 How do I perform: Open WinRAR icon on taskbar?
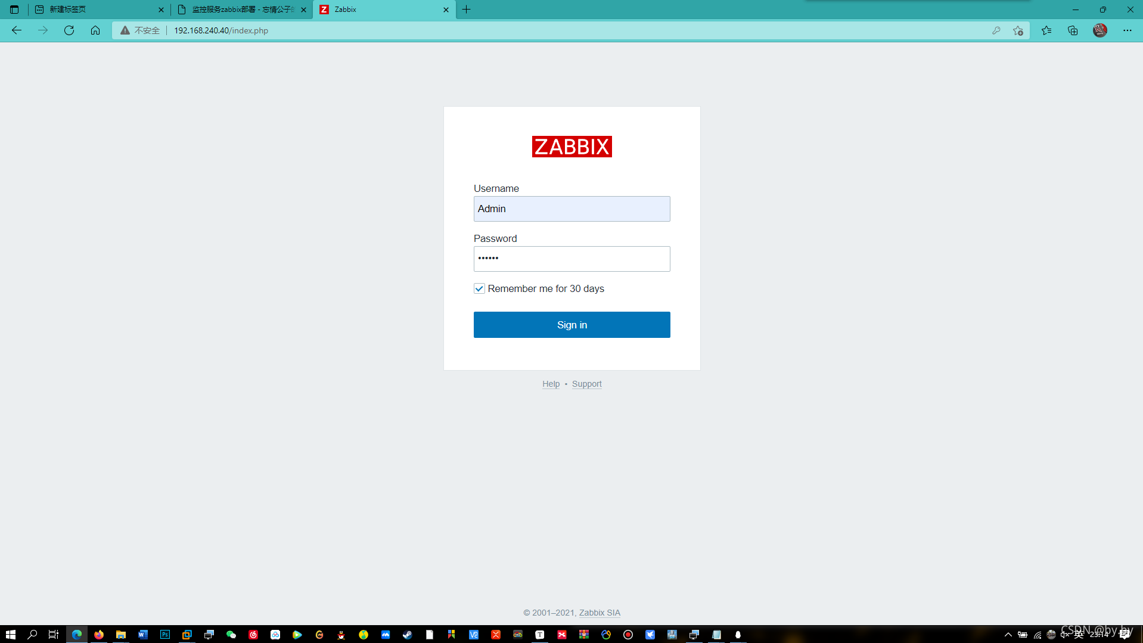coord(584,635)
